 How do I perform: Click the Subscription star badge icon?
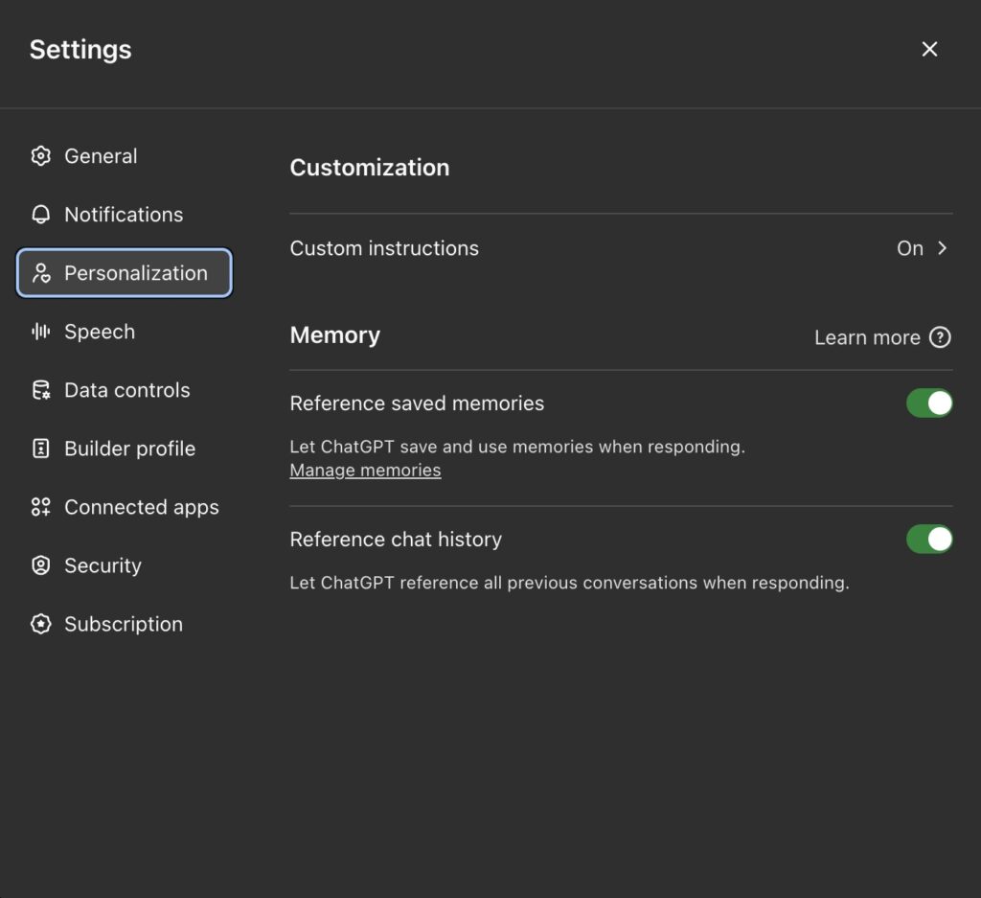click(x=40, y=624)
